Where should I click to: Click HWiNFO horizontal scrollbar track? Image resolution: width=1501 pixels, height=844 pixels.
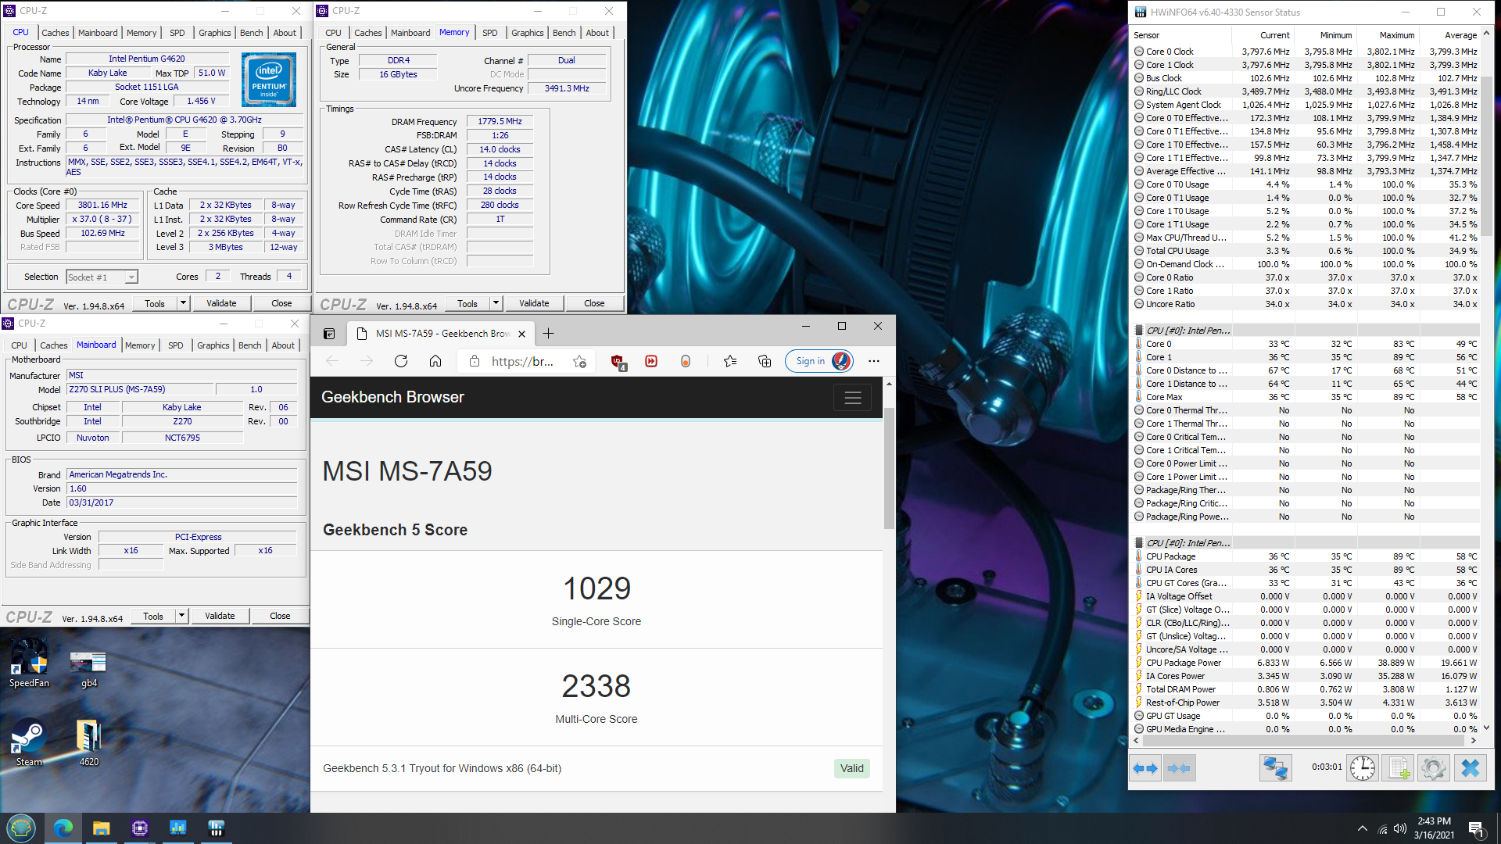[1304, 741]
